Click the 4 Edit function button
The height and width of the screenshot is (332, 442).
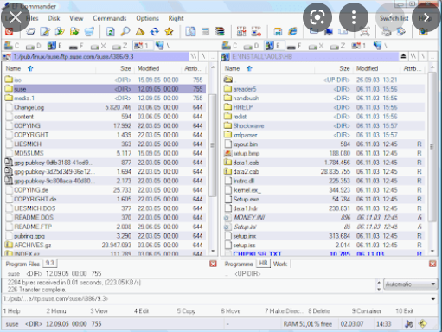coord(141,311)
